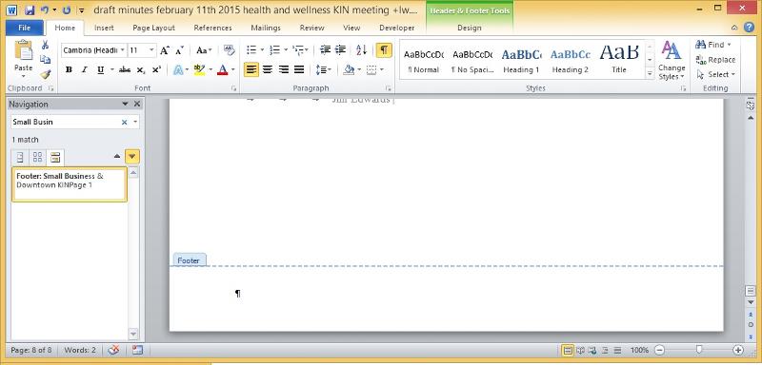Center align the text
Viewport: 762px width, 365px height.
coord(268,69)
